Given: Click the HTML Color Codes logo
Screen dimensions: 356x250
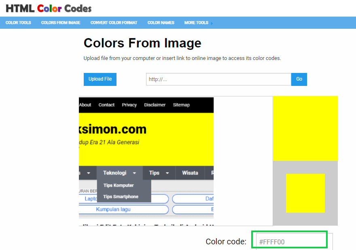Looking at the screenshot, I should [49, 9].
